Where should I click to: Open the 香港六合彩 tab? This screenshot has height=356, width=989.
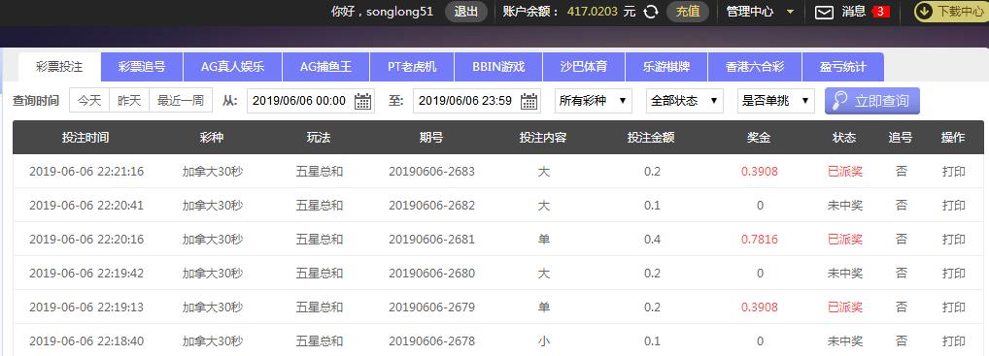pyautogui.click(x=755, y=67)
